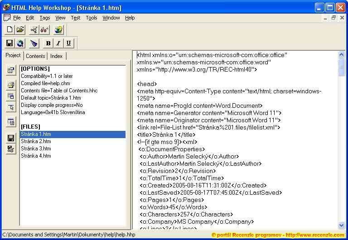Click the editor scrollbar down arrow
348x240 pixels.
[x=341, y=226]
